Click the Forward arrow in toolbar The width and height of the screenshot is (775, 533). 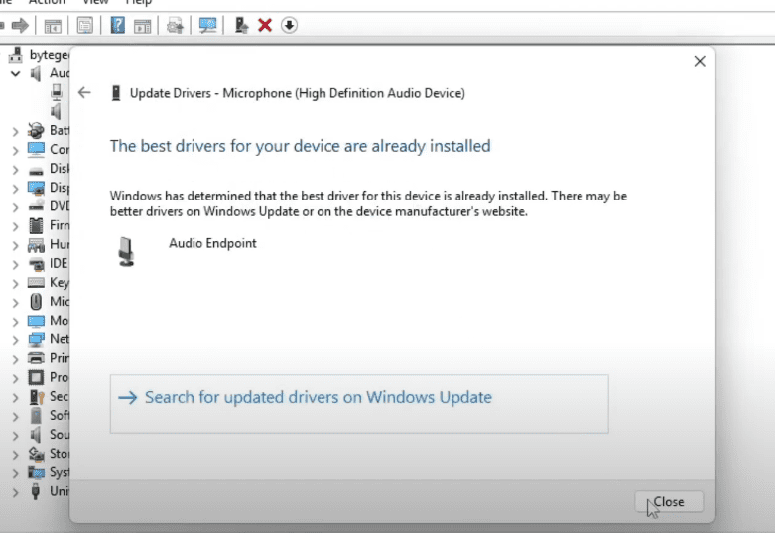click(x=19, y=25)
